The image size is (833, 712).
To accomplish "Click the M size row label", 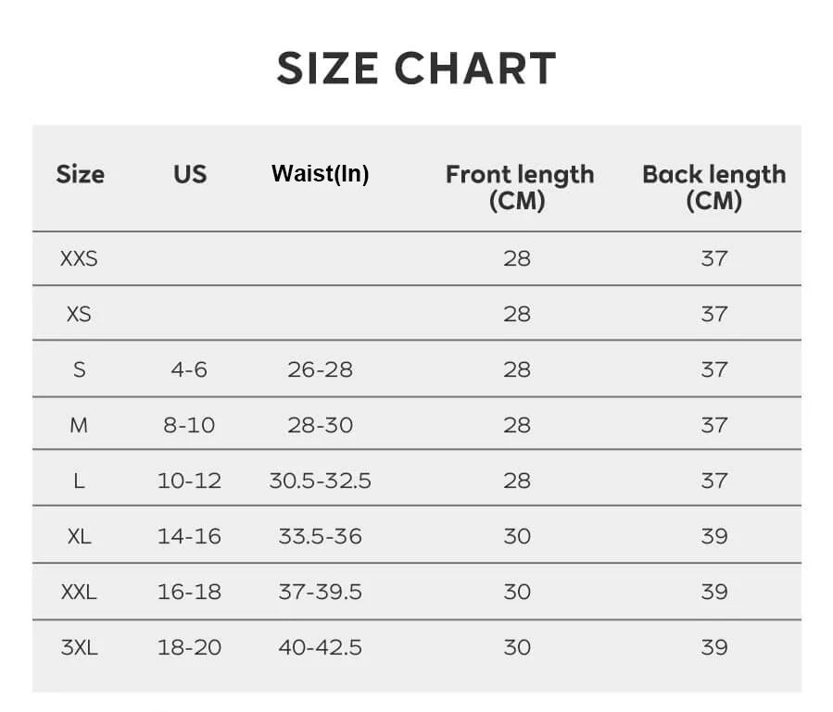I will point(79,425).
